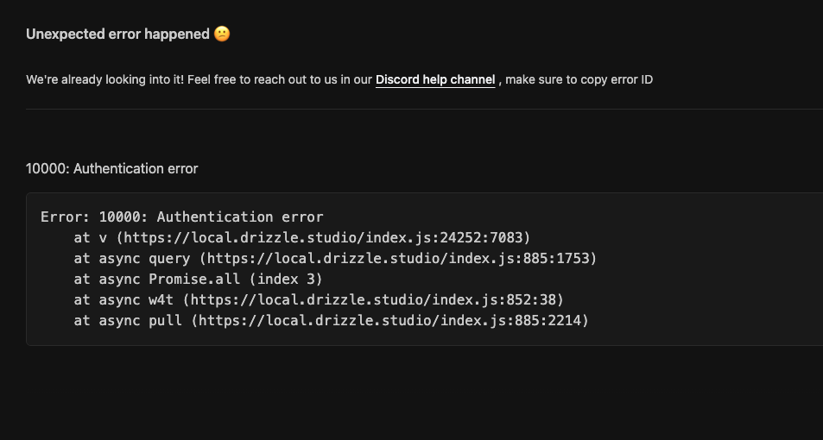The width and height of the screenshot is (823, 440).
Task: Click the confused face emoji
Action: click(x=222, y=35)
